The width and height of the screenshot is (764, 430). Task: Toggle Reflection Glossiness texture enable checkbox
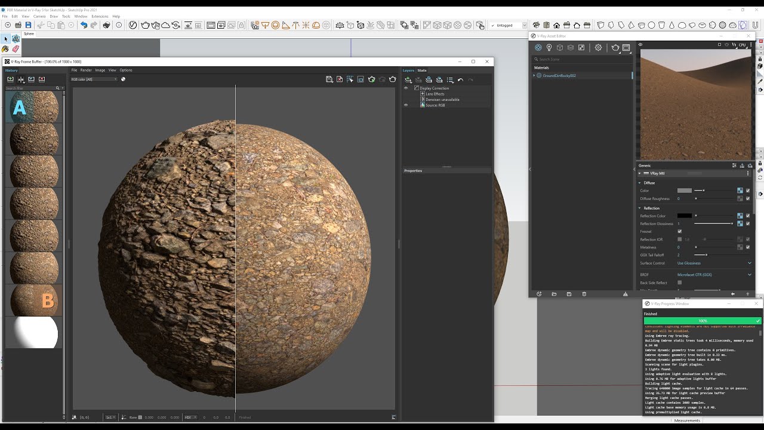[748, 223]
